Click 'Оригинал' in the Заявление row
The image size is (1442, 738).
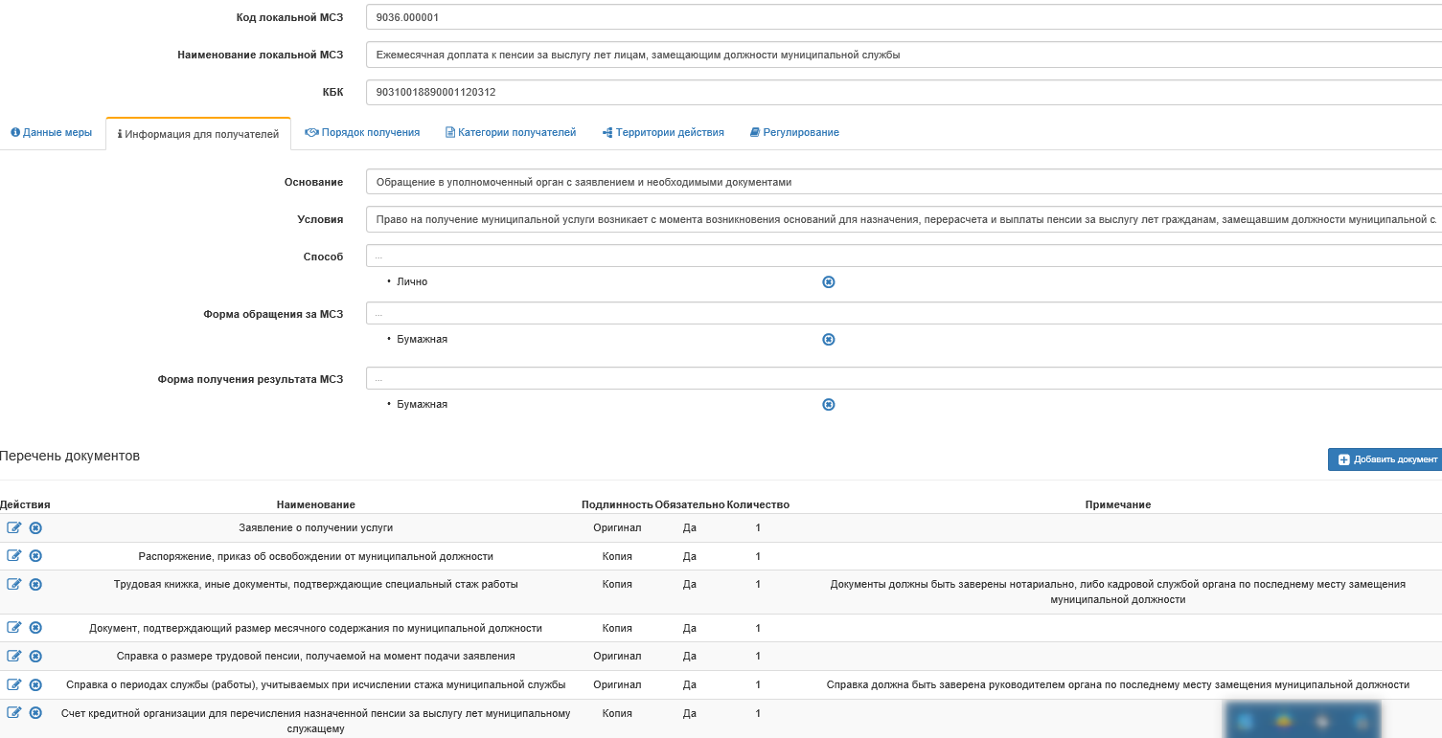pos(617,527)
